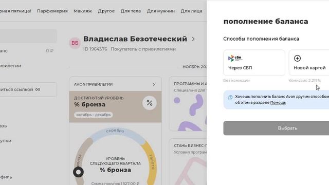The width and height of the screenshot is (329, 185).
Task: Click the ID 1964376 text
Action: pyautogui.click(x=95, y=49)
